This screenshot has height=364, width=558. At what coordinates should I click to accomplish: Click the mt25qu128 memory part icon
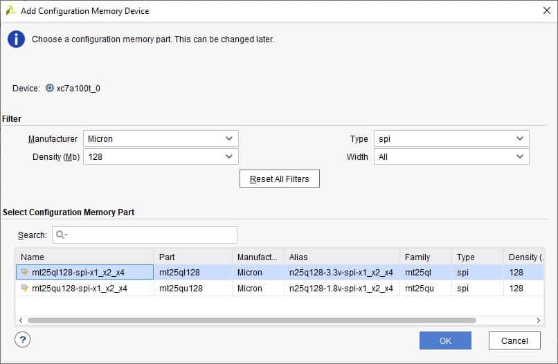click(26, 288)
